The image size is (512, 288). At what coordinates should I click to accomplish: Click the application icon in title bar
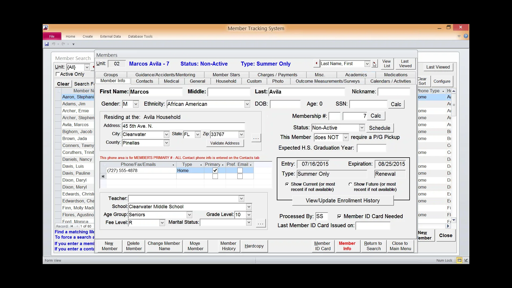pos(46,27)
